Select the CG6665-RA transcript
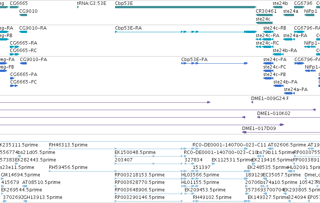 coord(15,47)
